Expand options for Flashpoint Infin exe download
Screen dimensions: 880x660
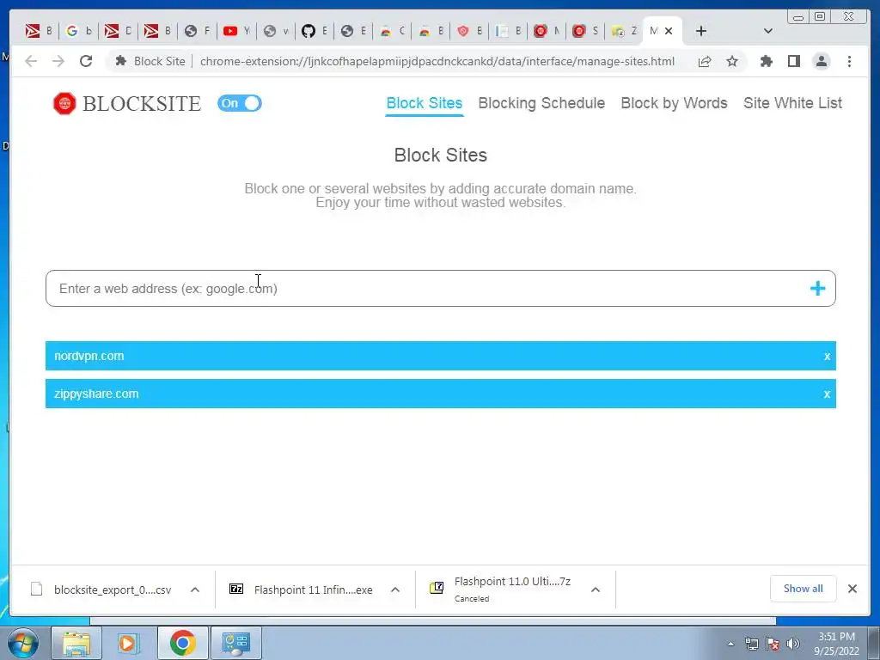coord(395,590)
